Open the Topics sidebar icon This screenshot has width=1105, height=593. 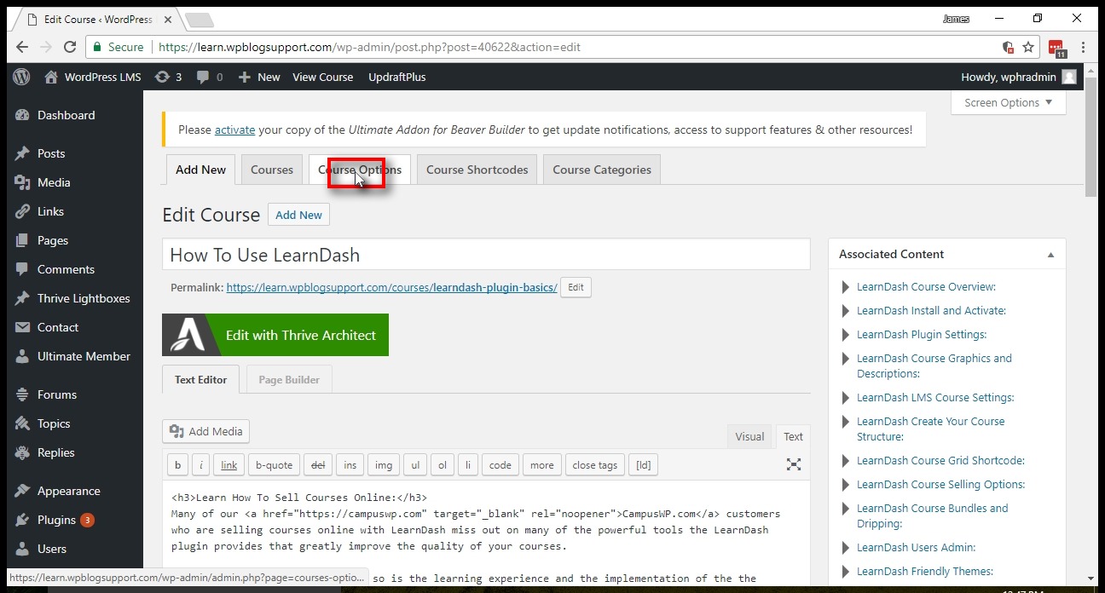click(x=22, y=423)
